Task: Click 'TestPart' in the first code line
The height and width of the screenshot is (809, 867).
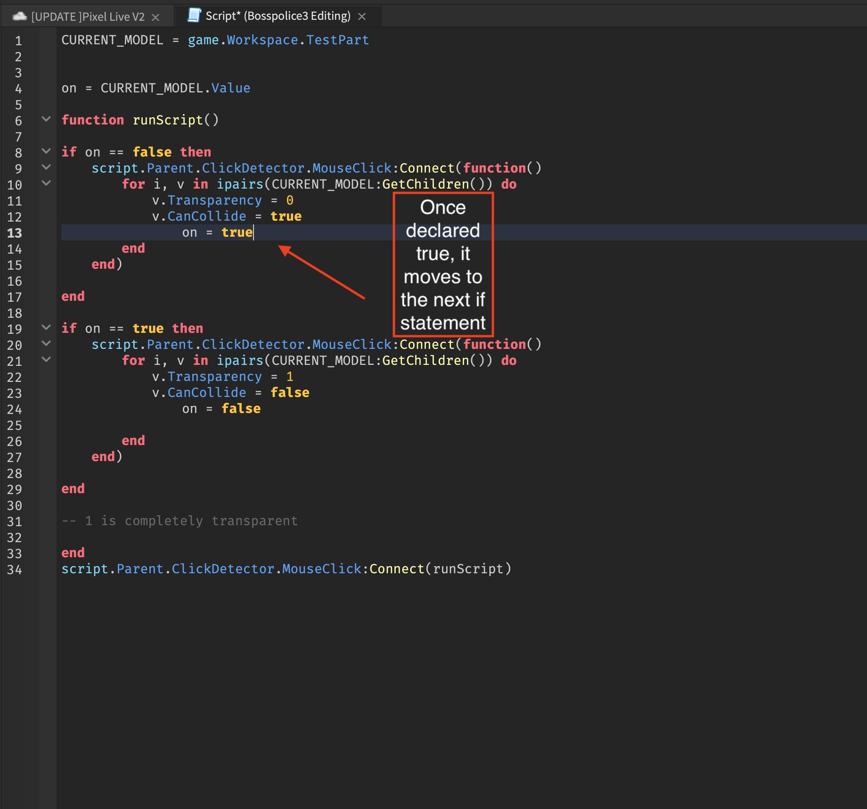Action: click(x=337, y=40)
